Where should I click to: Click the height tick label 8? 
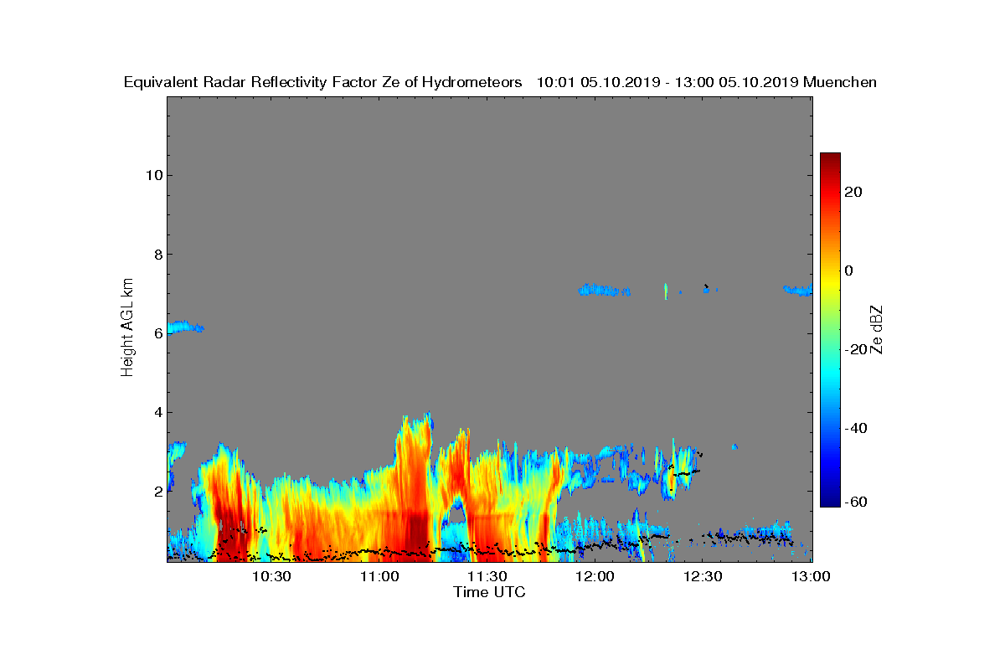click(x=157, y=255)
